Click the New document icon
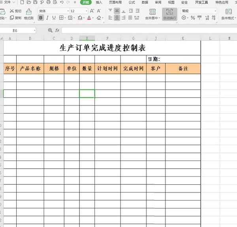Viewport: 237px width, 227px height. [22, 2]
